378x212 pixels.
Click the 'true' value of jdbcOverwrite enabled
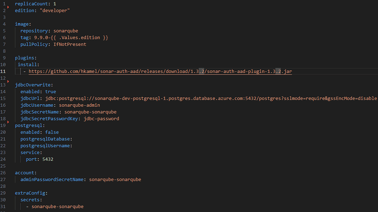51,91
